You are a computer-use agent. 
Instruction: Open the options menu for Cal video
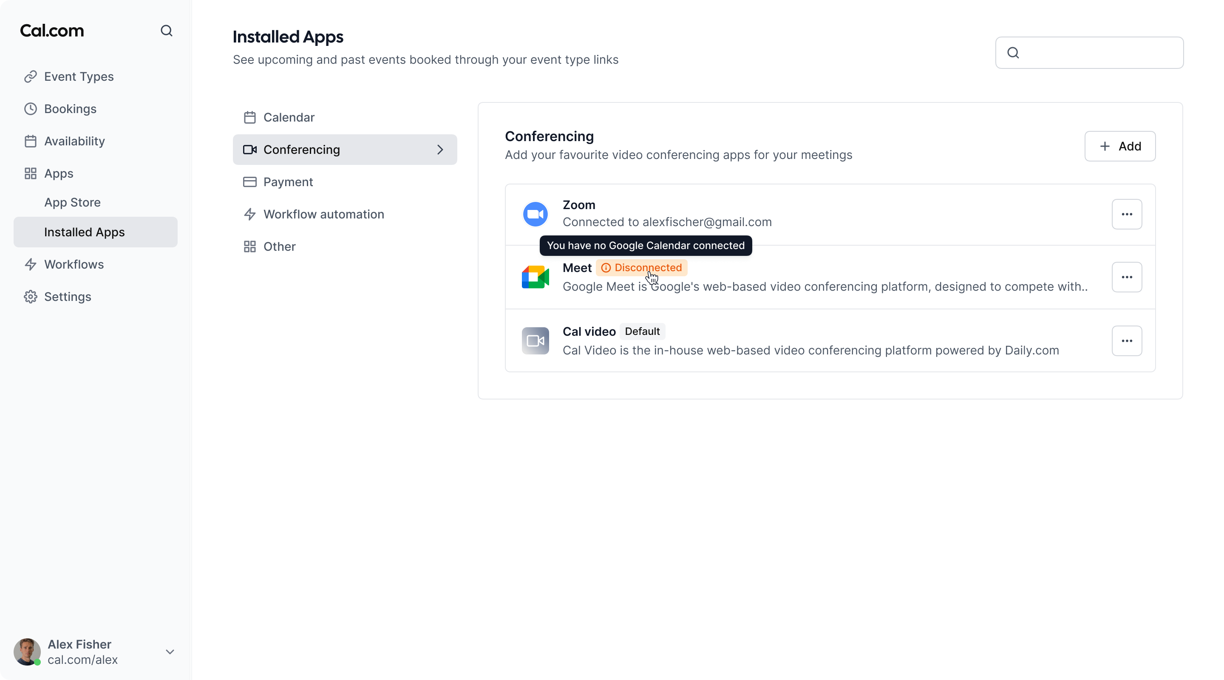pyautogui.click(x=1127, y=341)
